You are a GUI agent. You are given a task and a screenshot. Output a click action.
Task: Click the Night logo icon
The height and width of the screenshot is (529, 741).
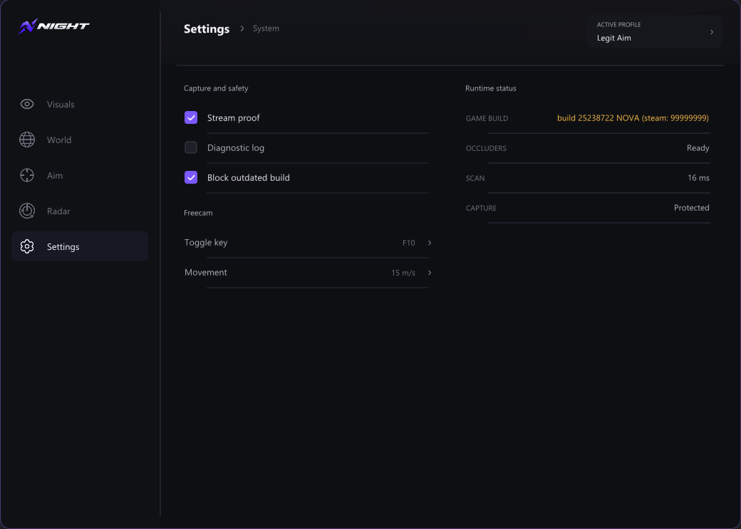[x=28, y=26]
